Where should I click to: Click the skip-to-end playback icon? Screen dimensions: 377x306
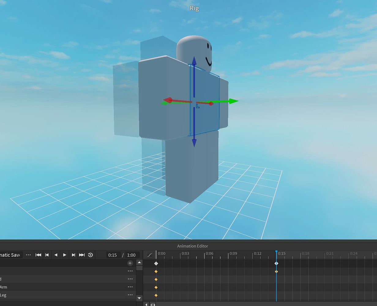tap(82, 255)
